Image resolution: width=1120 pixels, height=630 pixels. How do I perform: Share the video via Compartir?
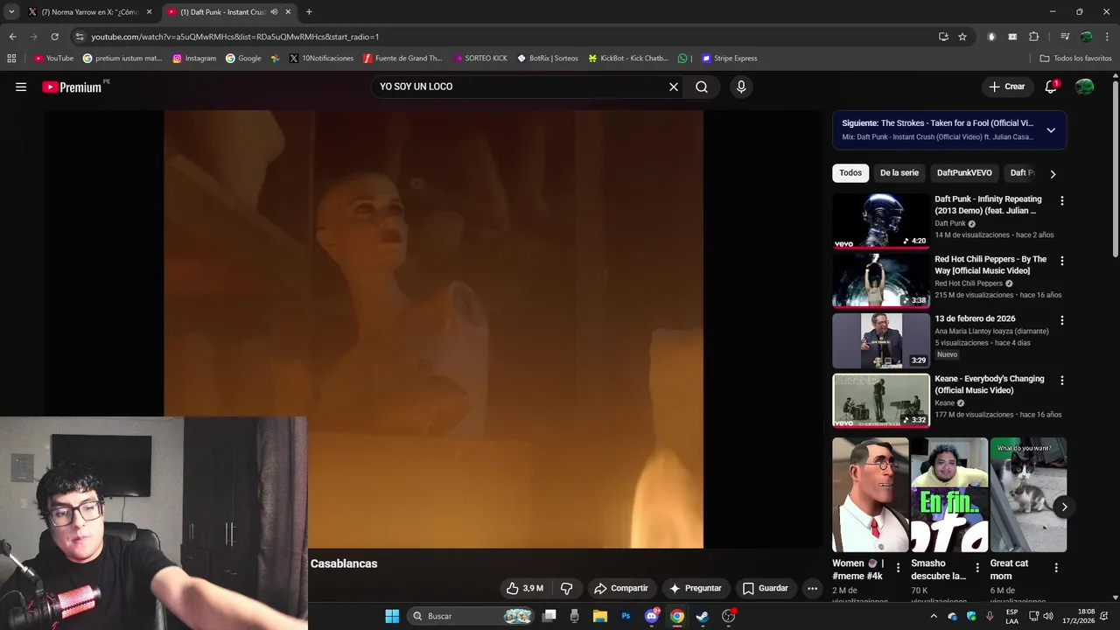(620, 588)
